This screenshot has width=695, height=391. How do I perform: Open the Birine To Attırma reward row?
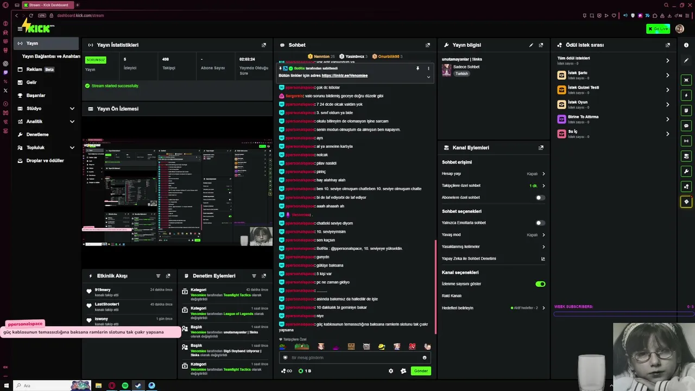pos(615,119)
